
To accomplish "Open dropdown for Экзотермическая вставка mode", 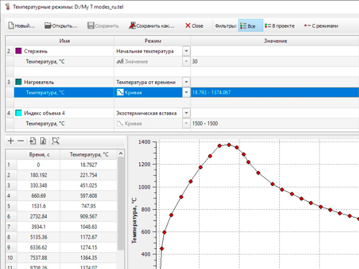I will [186, 113].
